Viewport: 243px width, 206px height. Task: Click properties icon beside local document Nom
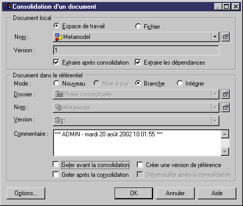pos(225,37)
